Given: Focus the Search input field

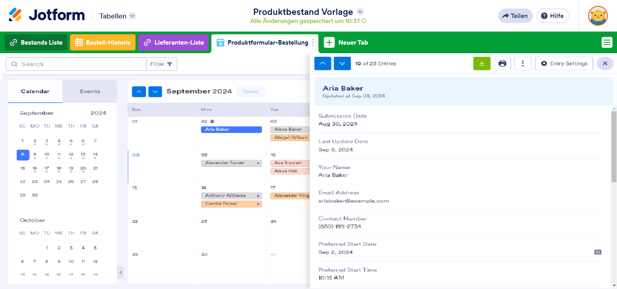Looking at the screenshot, I should tap(76, 64).
